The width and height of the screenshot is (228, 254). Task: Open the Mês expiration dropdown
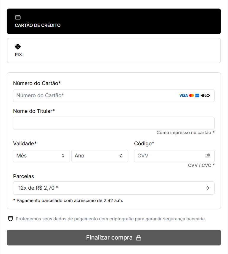point(41,156)
